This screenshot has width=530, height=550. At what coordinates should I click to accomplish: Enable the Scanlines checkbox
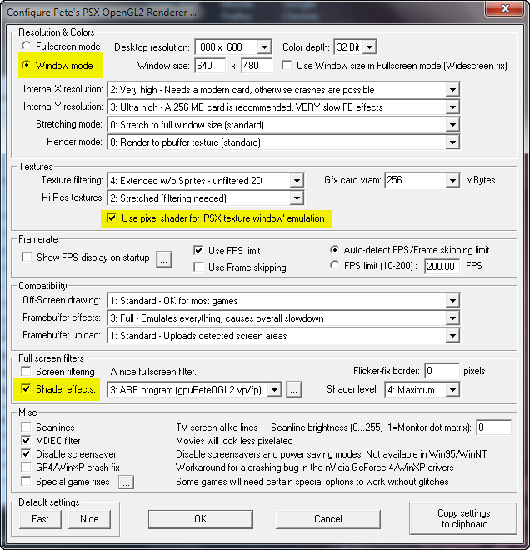pos(26,427)
